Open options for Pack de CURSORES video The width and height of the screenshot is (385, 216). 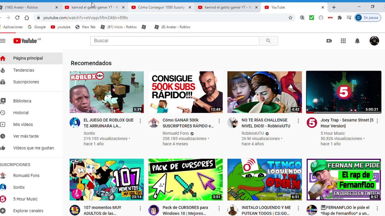point(219,208)
